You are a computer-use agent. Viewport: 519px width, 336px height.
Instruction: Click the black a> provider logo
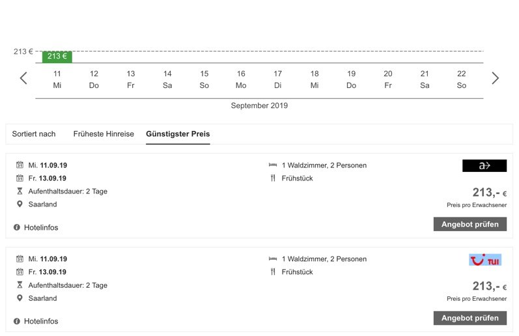tap(484, 165)
